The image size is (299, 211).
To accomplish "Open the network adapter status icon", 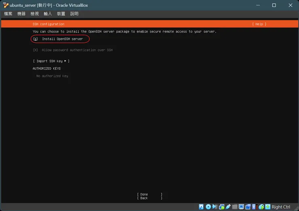I will (x=221, y=207).
